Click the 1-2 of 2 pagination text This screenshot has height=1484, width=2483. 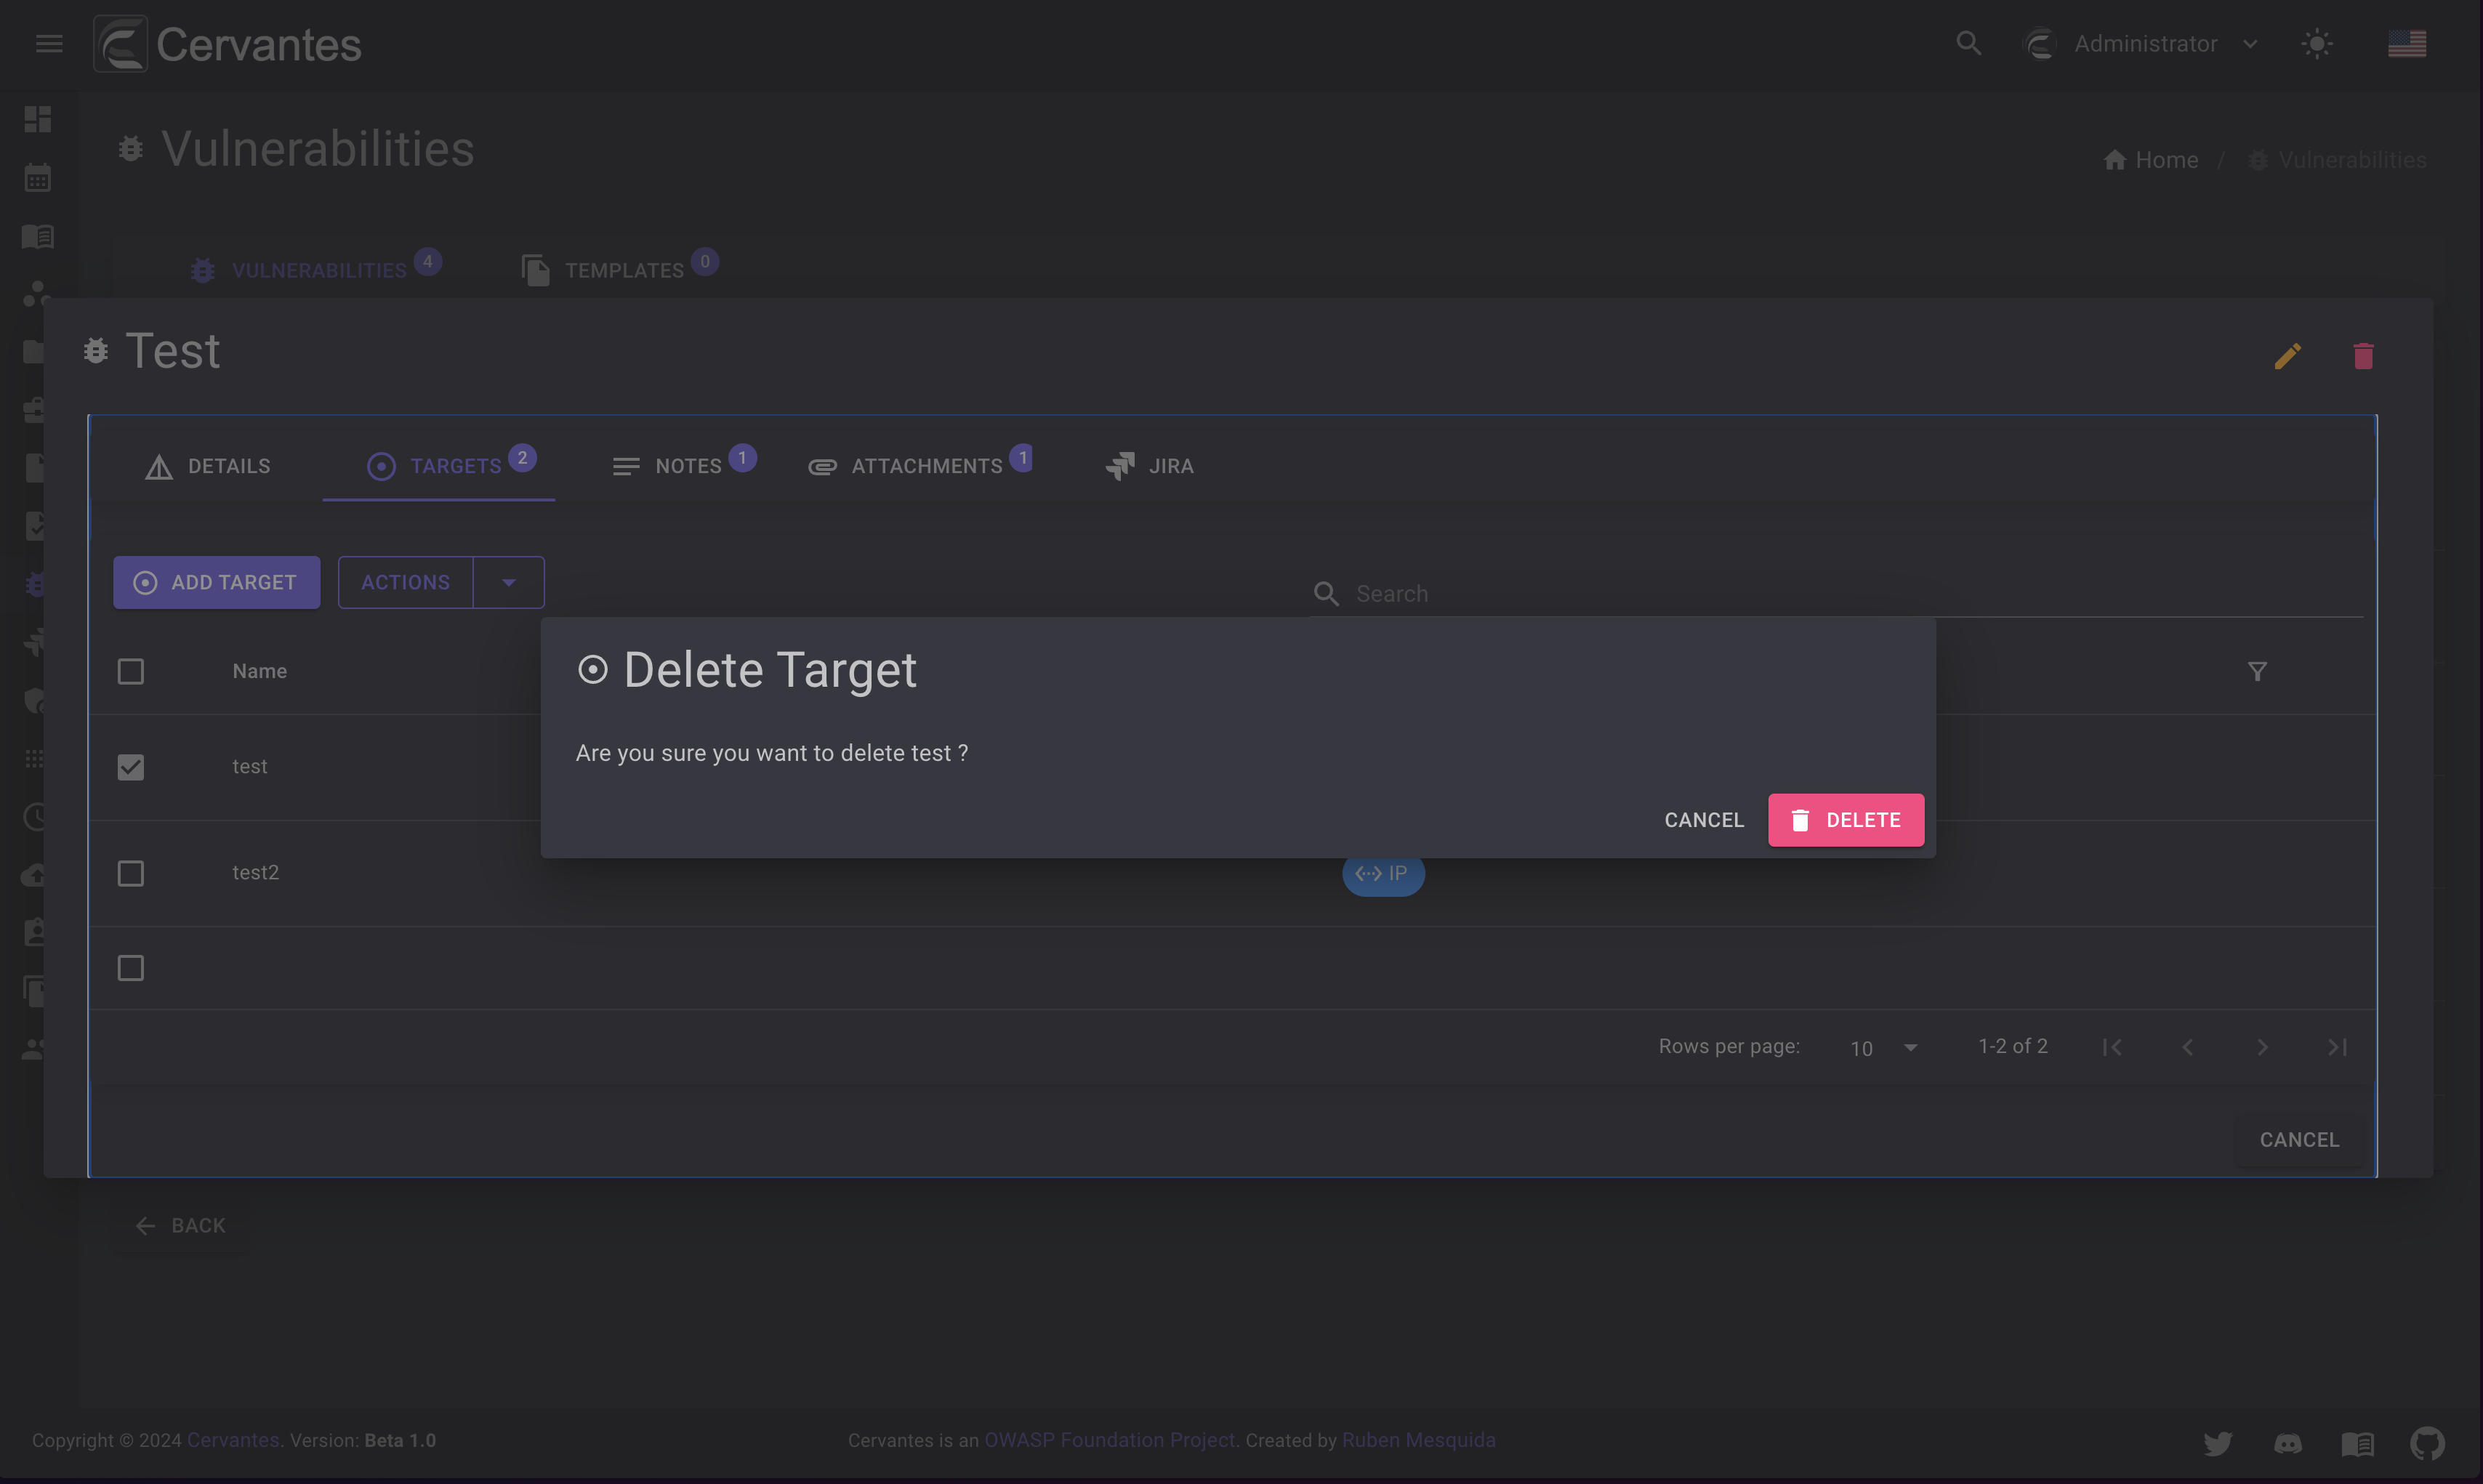(x=2013, y=1046)
